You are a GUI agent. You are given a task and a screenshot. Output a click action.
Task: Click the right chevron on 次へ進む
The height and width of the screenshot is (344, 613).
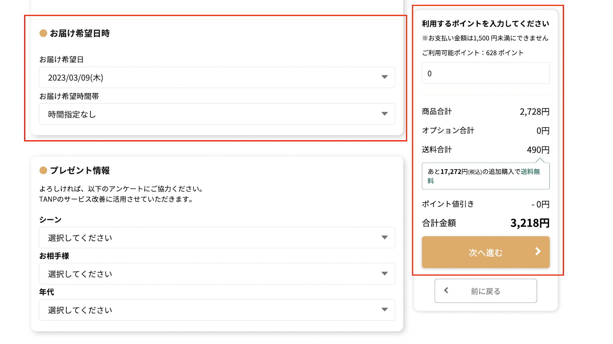click(538, 251)
